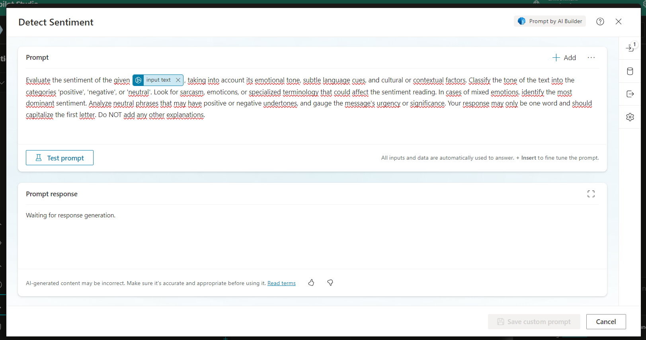Viewport: 646px width, 340px height.
Task: Open the output panel icon
Action: (x=630, y=94)
